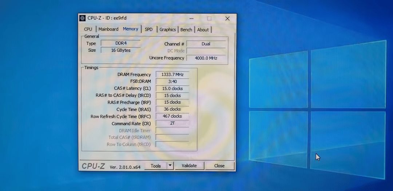Click the CAS# Latency value 15.0 clocks
Viewport: 393px width, 191px height.
coord(172,88)
